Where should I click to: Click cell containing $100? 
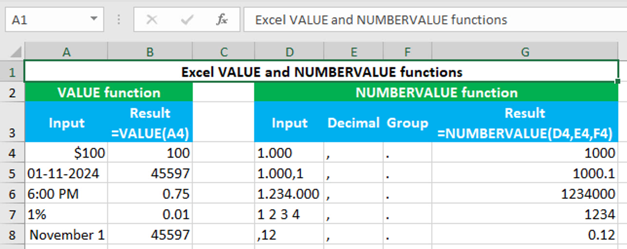66,153
